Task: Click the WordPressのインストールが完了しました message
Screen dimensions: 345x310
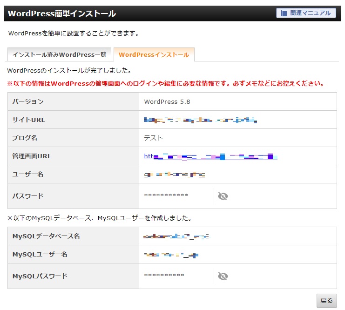Action: point(69,70)
